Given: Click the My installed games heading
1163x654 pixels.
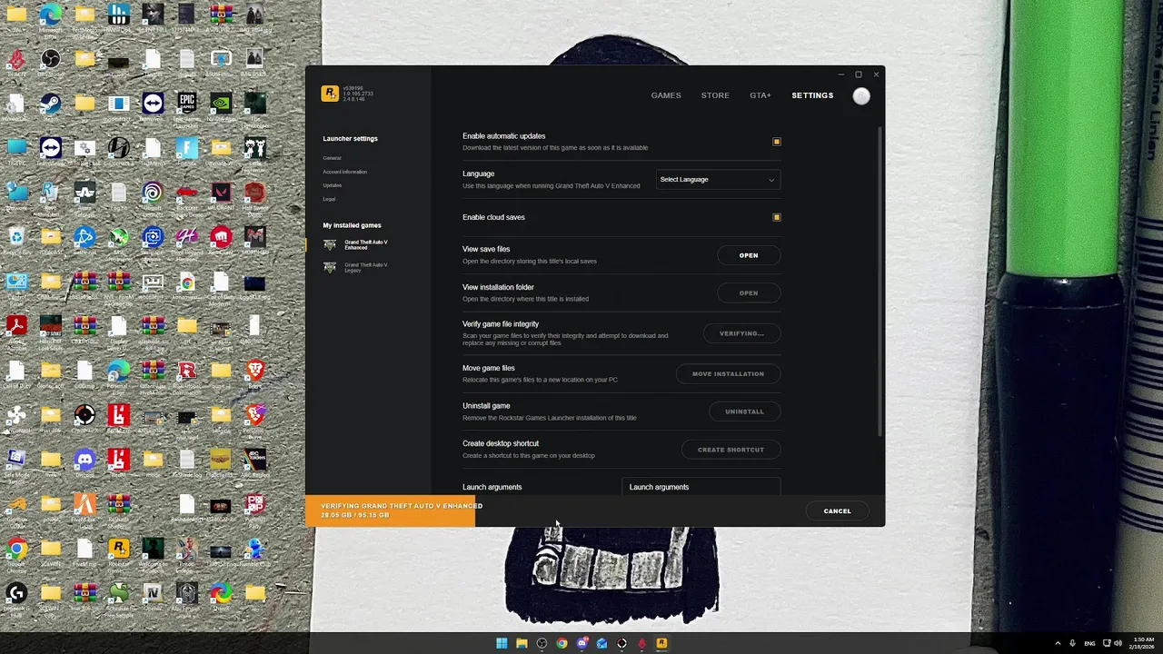Looking at the screenshot, I should (352, 225).
